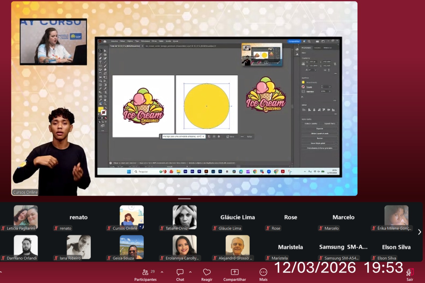Click the prompt text field below the artboard
425x283 pixels.
point(183,136)
